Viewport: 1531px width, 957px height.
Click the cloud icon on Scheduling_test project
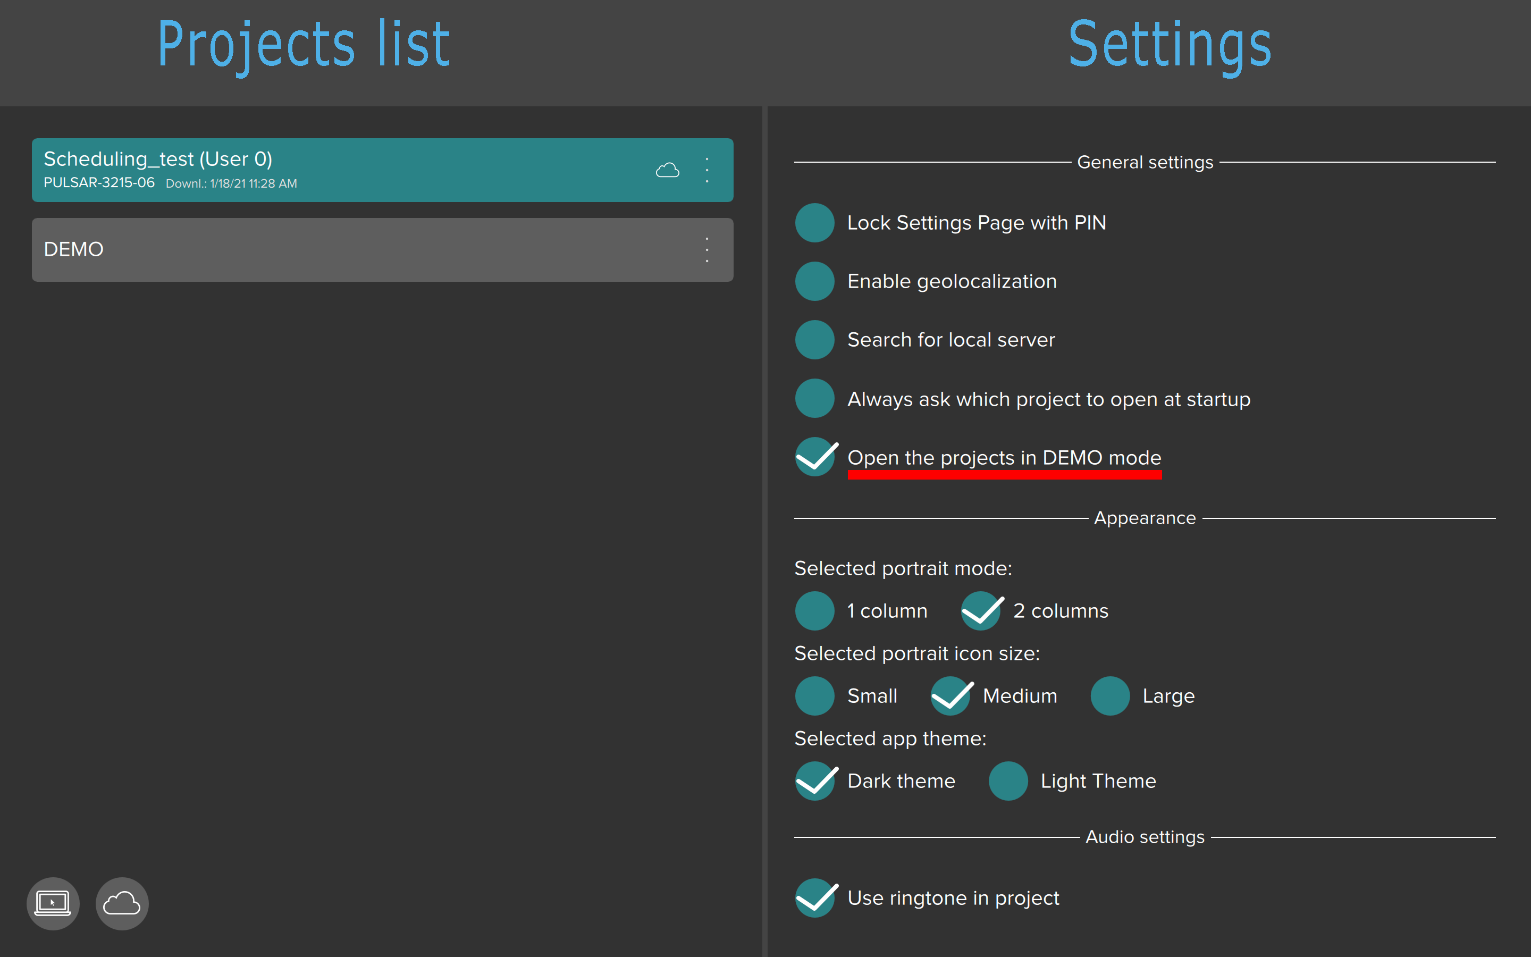[668, 170]
